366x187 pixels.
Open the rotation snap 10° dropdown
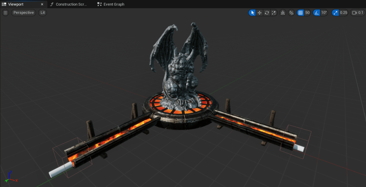(x=324, y=13)
